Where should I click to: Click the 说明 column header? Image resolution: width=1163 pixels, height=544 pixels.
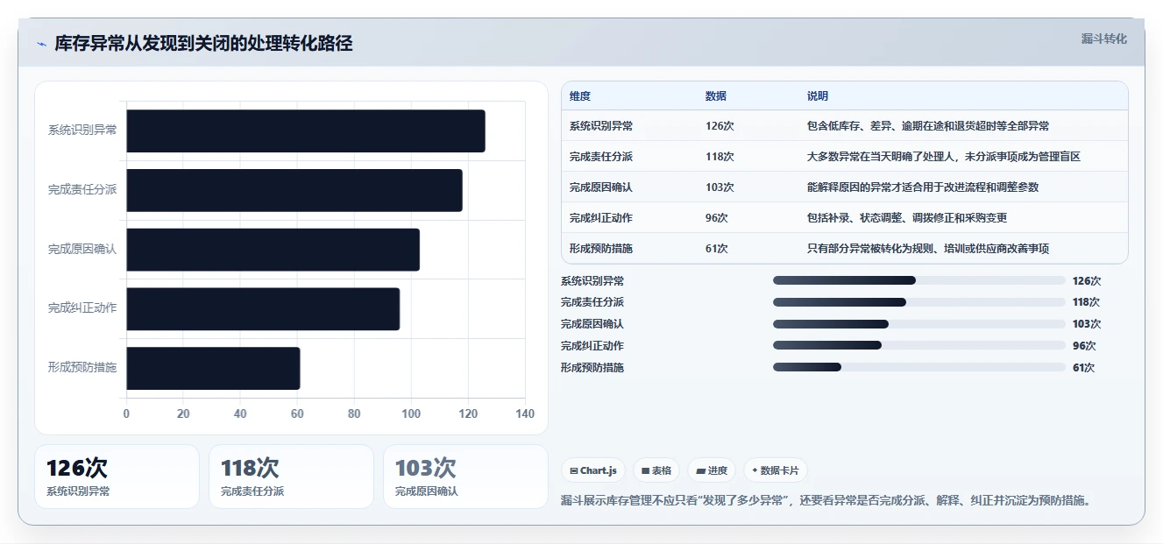818,96
